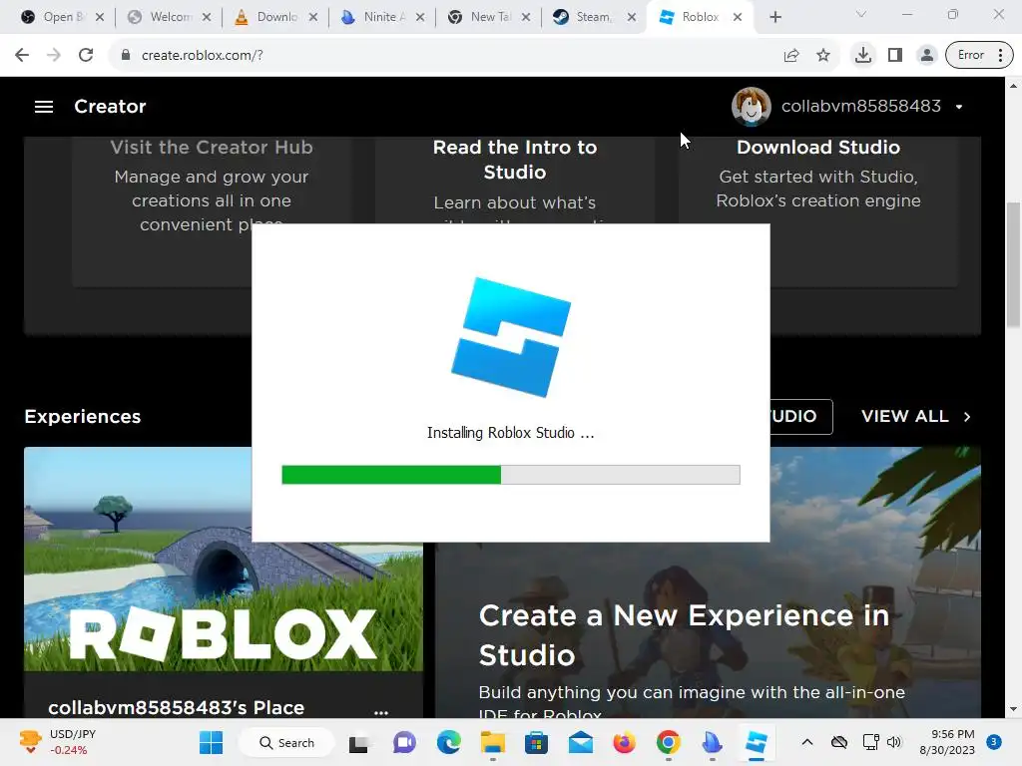Open the Chat taskbar icon
The height and width of the screenshot is (766, 1022).
(x=404, y=742)
